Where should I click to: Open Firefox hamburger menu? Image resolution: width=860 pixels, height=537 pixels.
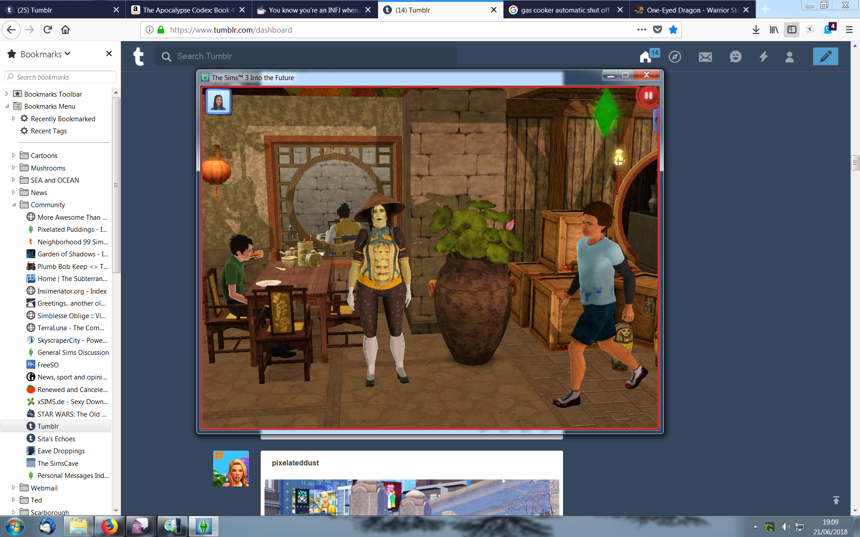849,30
